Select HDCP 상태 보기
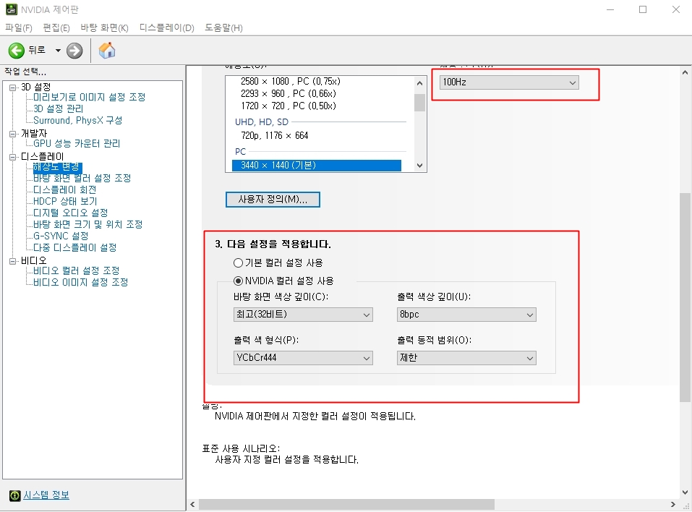692x512 pixels. pyautogui.click(x=65, y=201)
